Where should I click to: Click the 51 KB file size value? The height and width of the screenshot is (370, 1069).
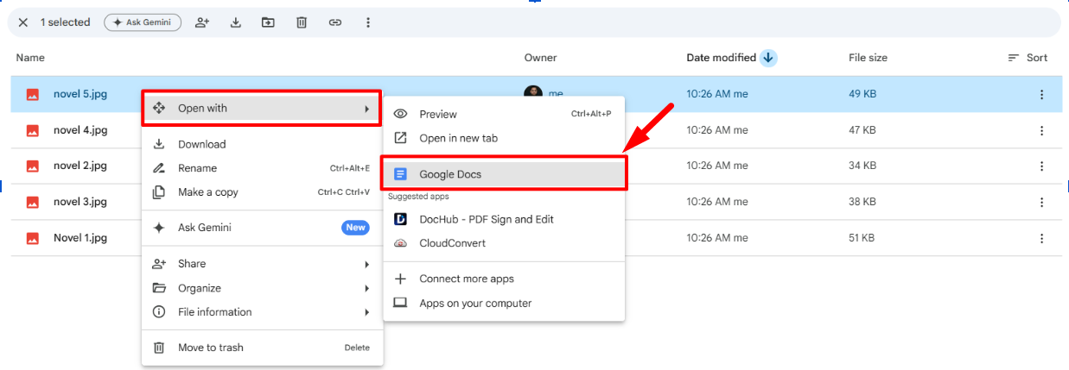click(862, 238)
